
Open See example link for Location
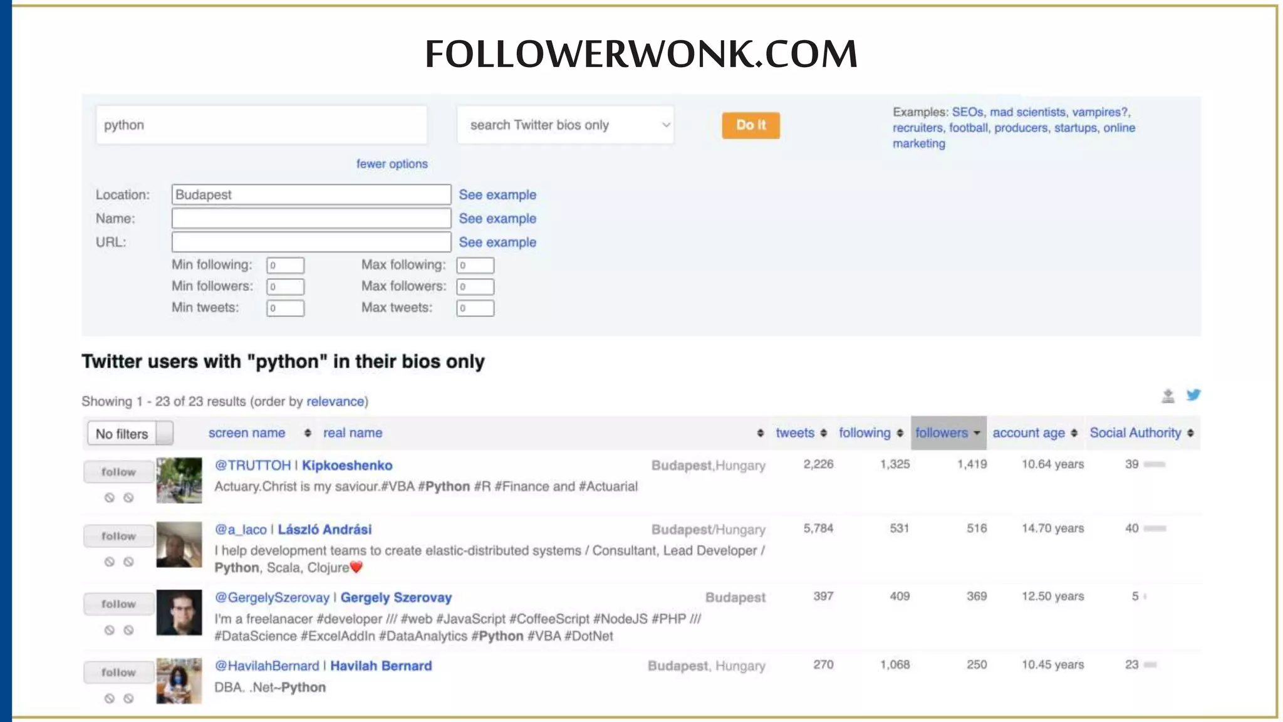coord(497,195)
